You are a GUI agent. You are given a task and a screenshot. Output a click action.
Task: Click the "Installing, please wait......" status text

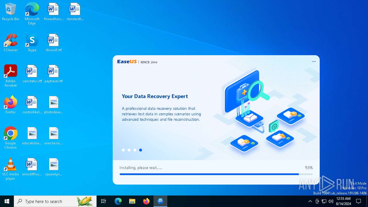pos(141,168)
